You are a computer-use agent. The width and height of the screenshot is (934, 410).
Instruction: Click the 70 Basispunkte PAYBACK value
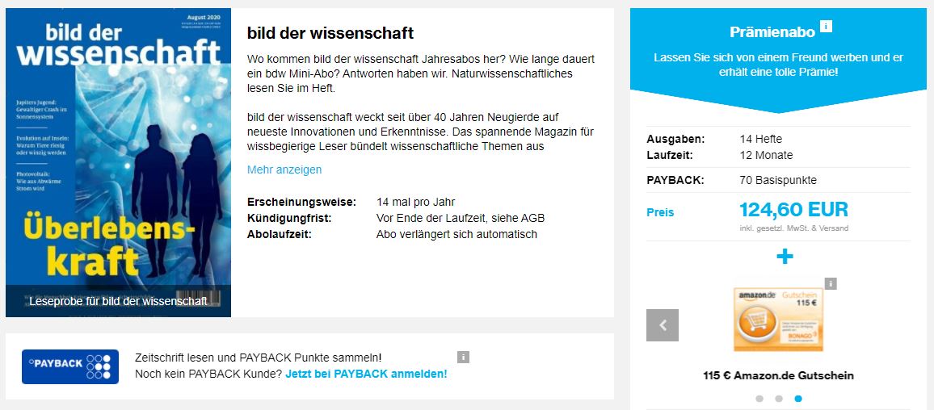tap(778, 180)
